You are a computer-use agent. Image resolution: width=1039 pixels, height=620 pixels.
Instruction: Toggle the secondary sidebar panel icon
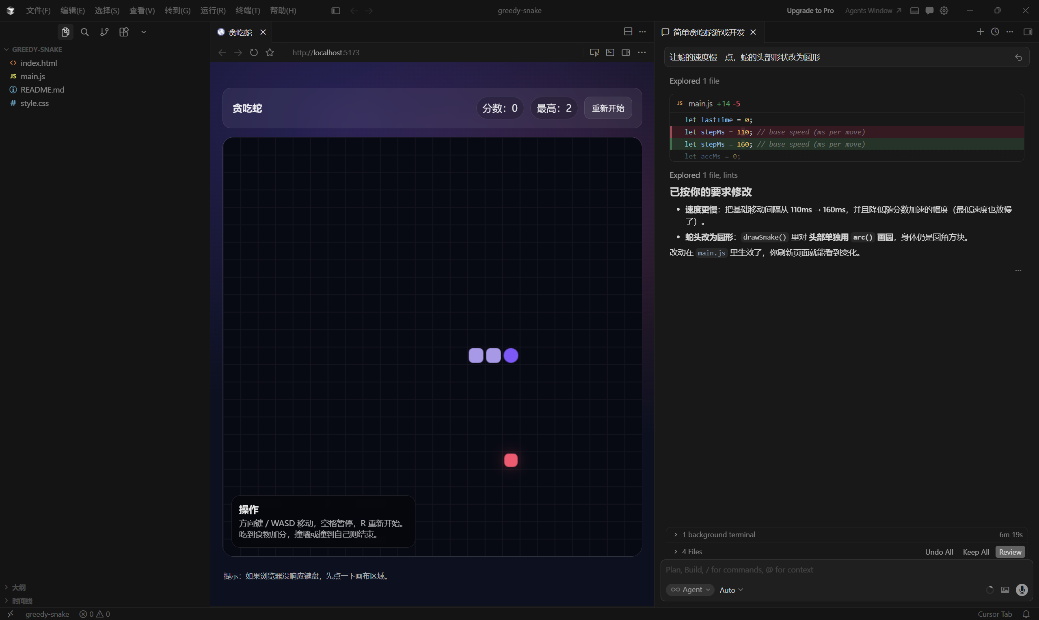1028,32
